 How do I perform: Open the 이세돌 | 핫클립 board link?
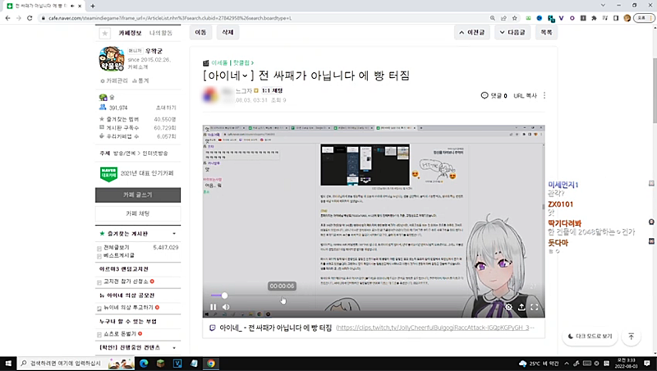[x=232, y=63]
